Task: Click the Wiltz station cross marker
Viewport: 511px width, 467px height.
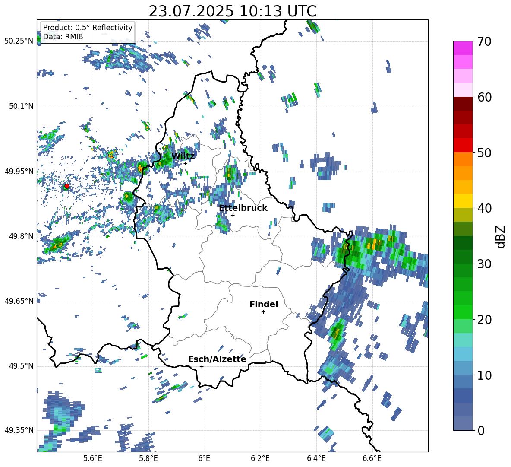Action: point(185,163)
